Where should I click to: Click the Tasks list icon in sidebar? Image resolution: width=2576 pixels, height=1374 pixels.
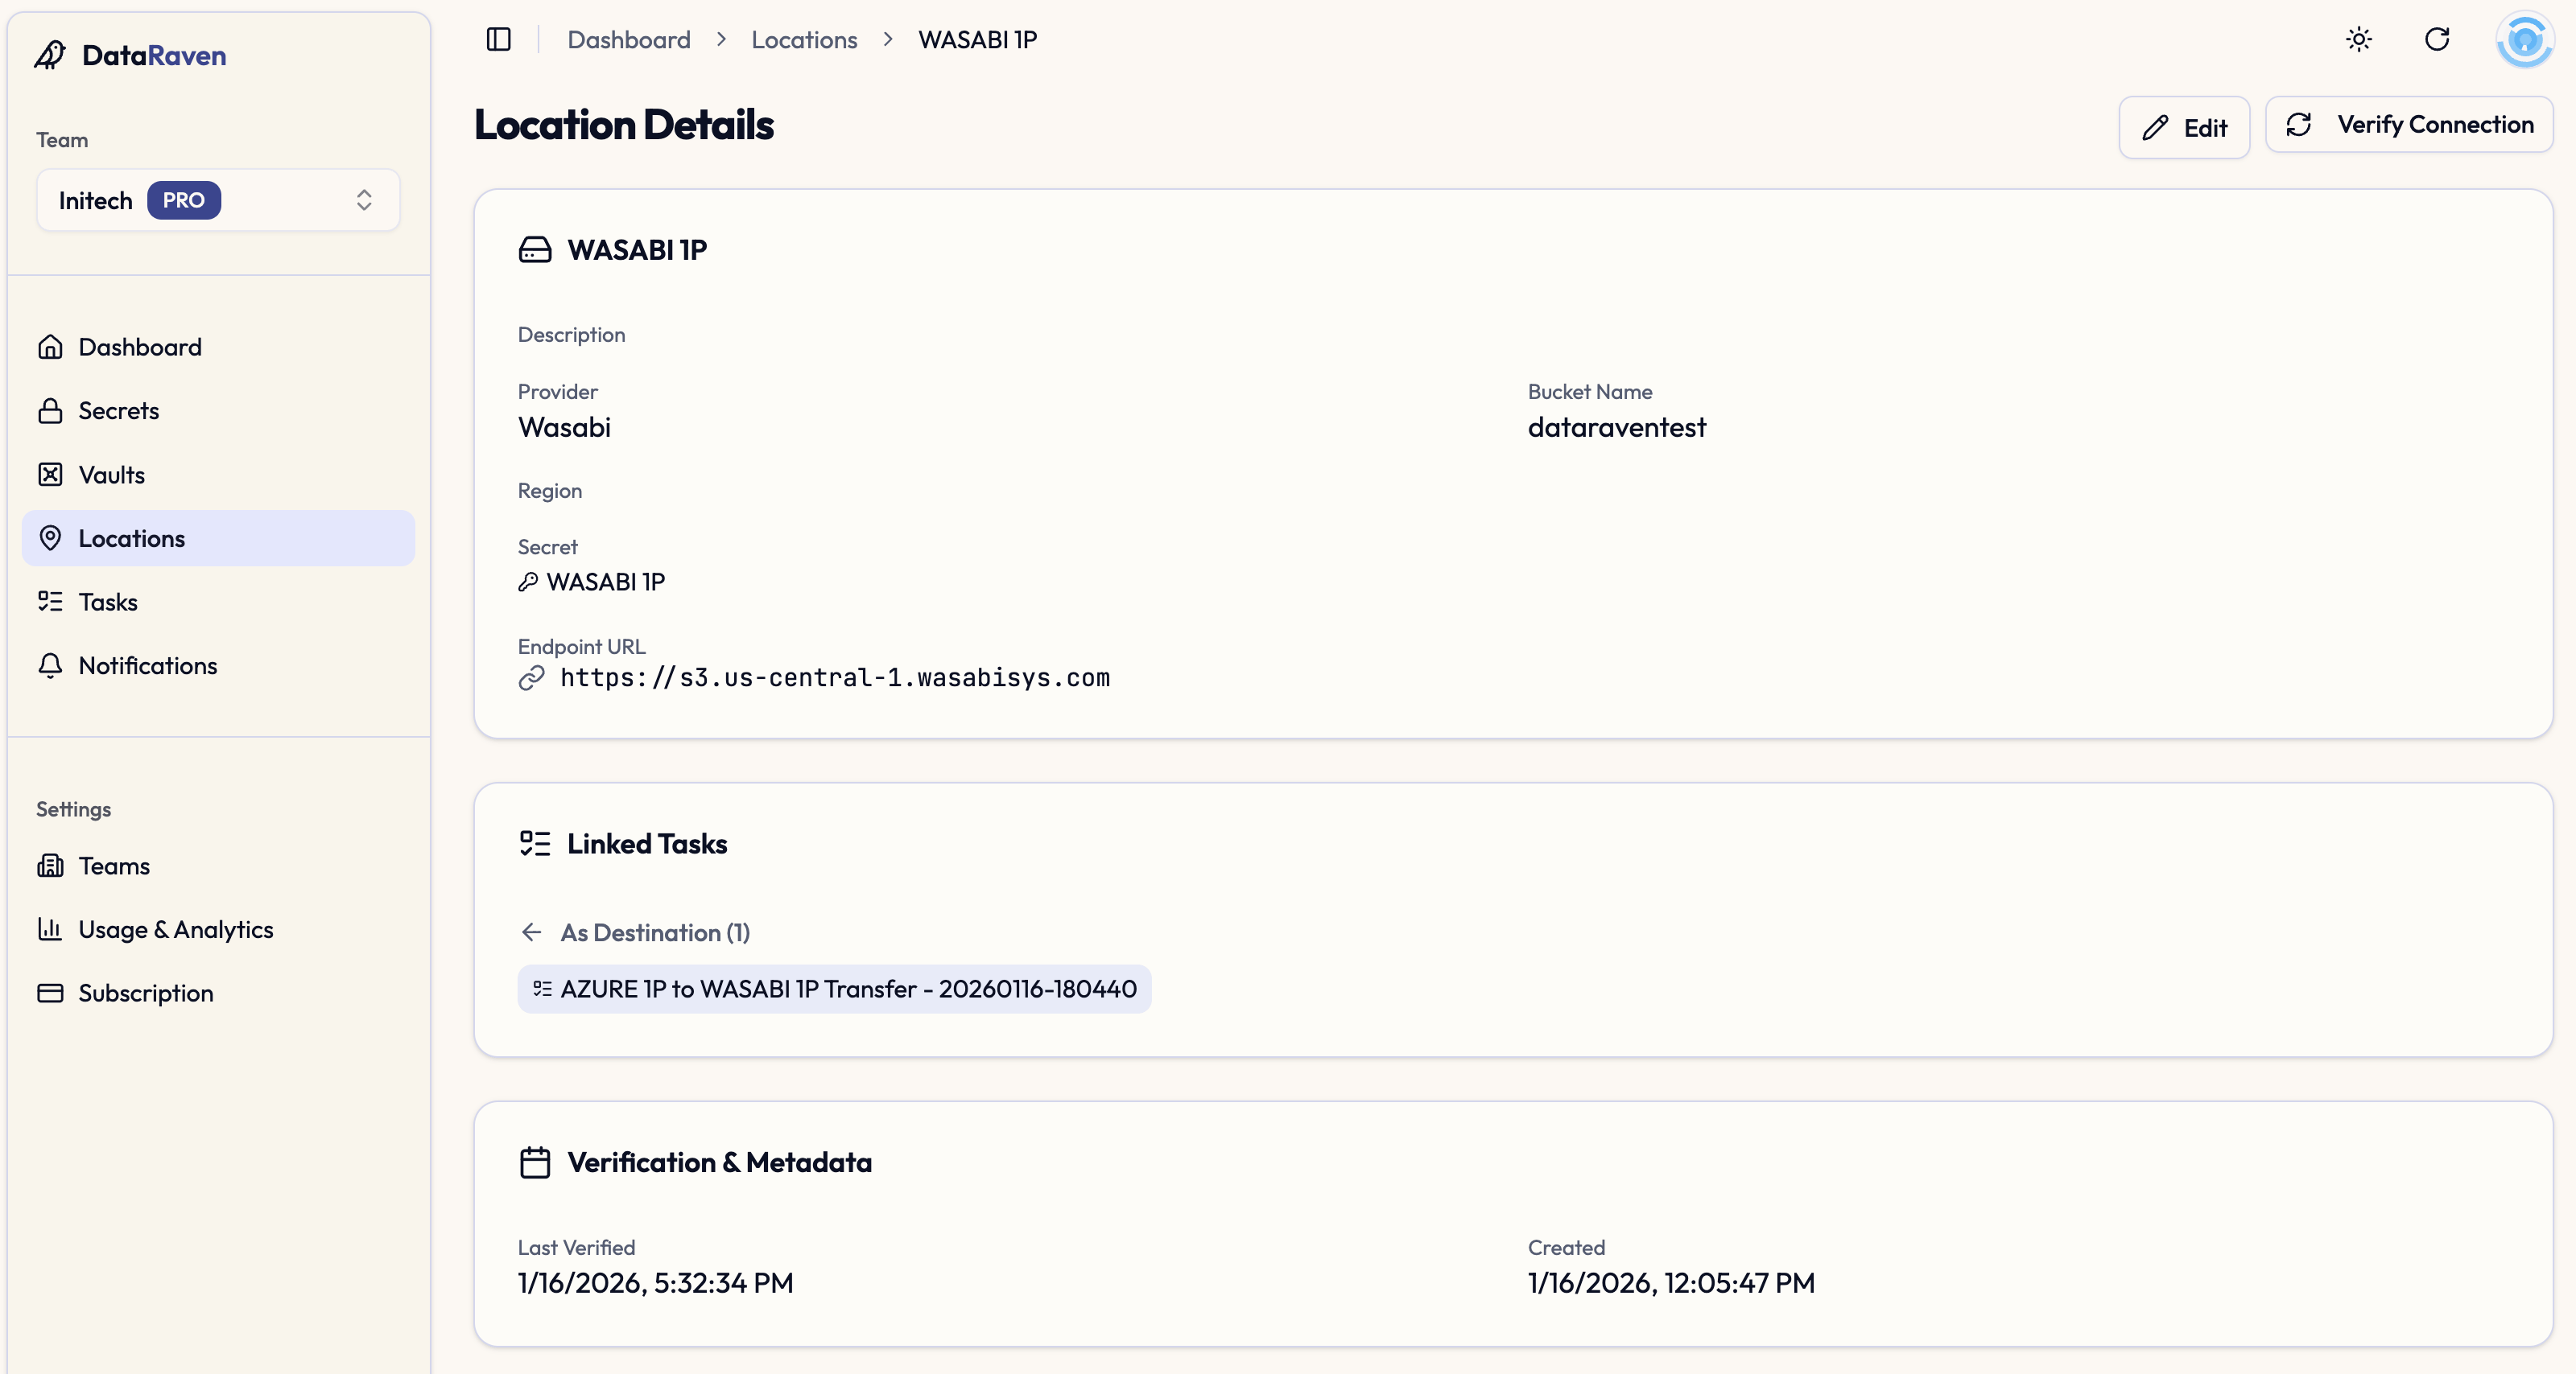click(50, 602)
